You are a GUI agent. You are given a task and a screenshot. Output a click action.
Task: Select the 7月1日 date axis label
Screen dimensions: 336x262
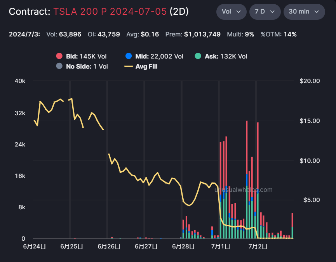click(x=221, y=246)
